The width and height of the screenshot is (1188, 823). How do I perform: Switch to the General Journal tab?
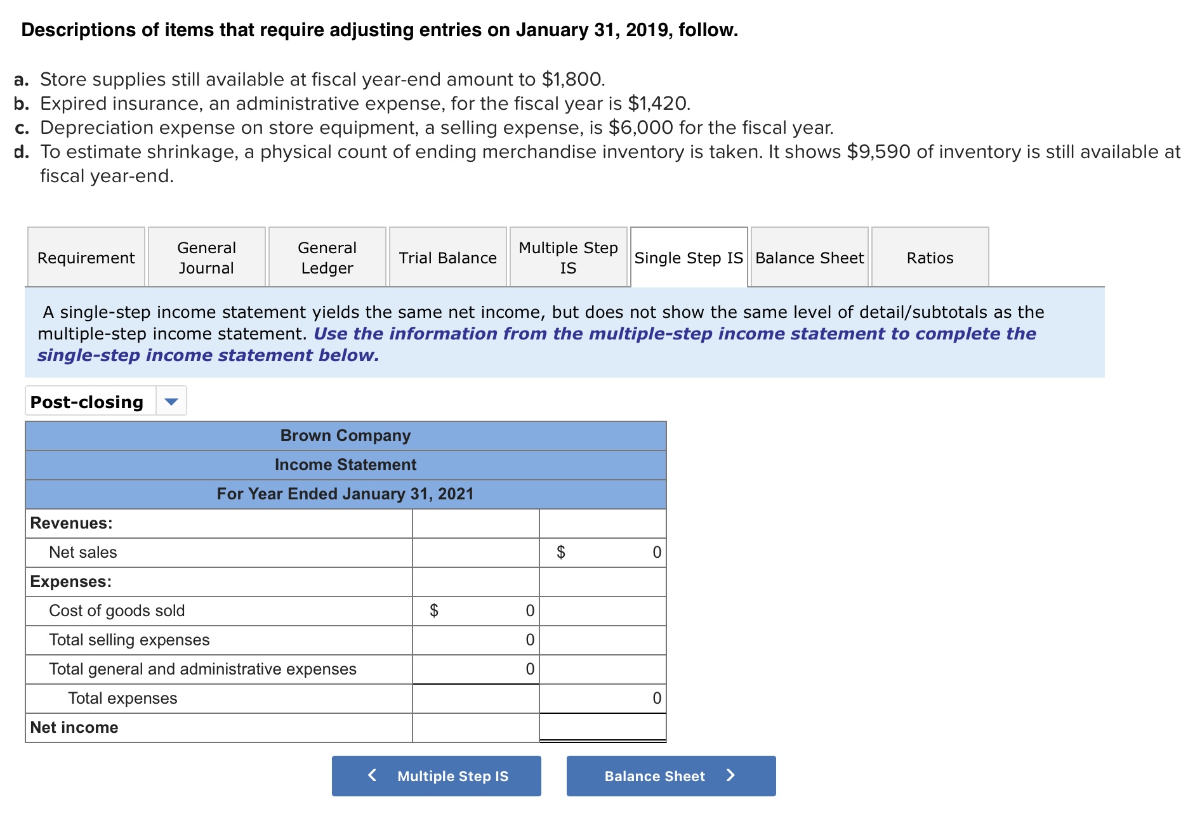tap(207, 258)
